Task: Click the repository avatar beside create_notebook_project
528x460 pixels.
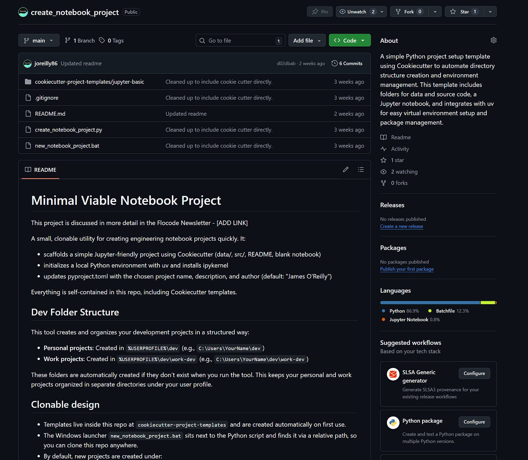Action: click(23, 12)
